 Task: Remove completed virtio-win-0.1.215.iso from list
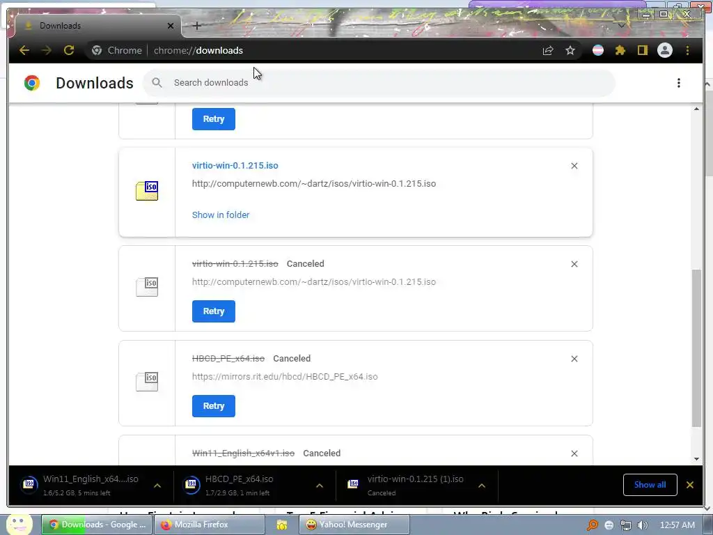coord(574,166)
